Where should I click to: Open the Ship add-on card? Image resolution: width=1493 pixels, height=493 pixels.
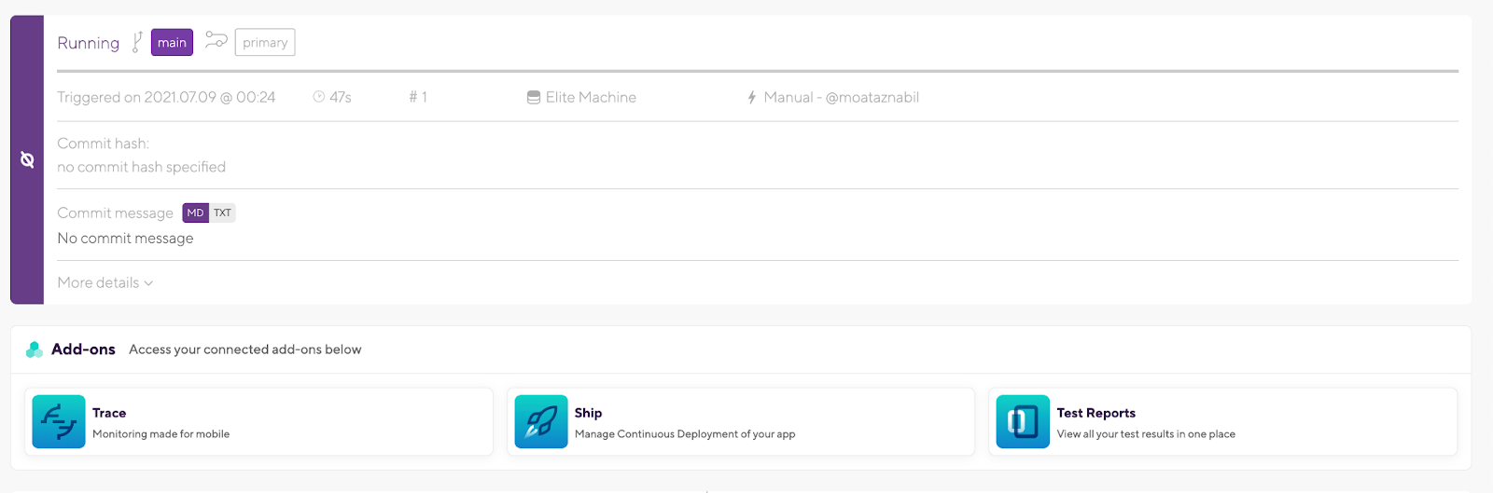[741, 422]
